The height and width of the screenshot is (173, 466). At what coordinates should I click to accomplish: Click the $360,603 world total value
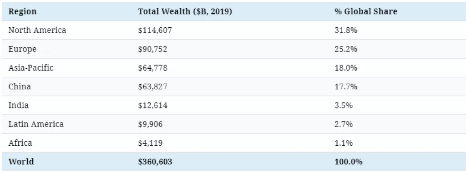coord(155,162)
